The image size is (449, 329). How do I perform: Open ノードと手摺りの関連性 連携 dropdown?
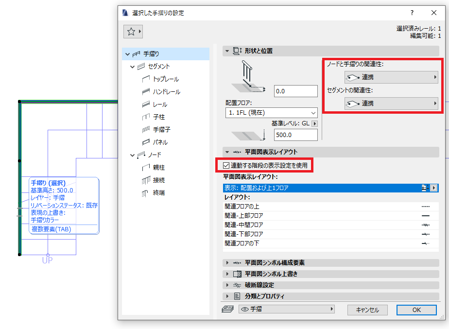point(391,77)
